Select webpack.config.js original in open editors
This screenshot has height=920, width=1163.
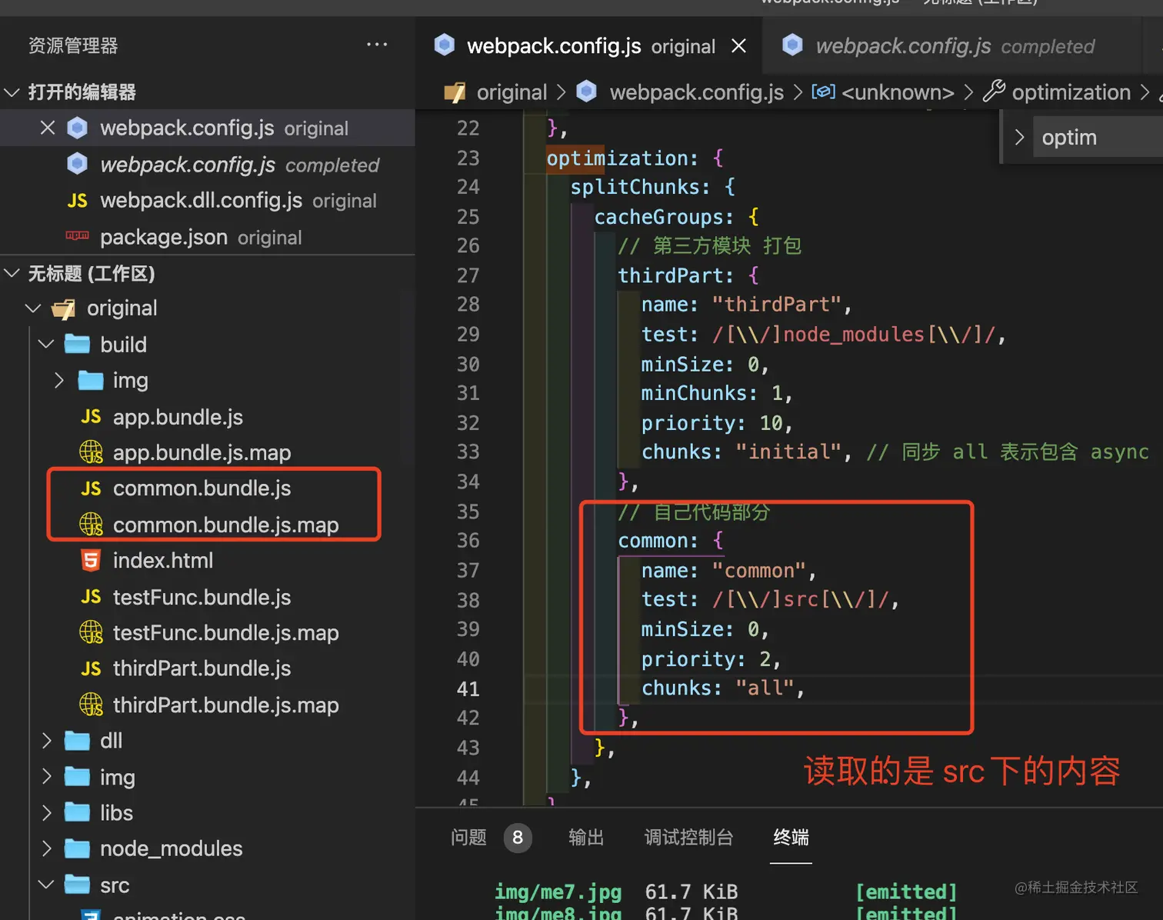208,128
